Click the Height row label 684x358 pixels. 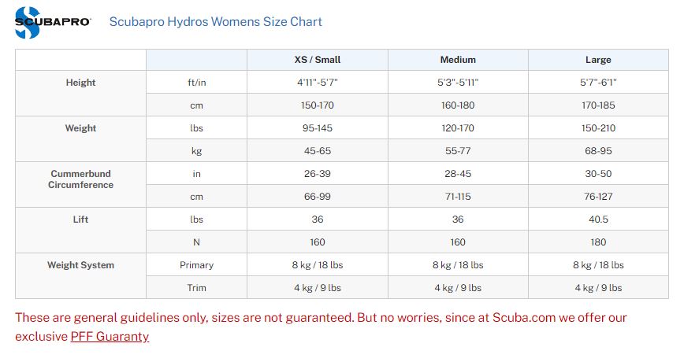coord(80,83)
